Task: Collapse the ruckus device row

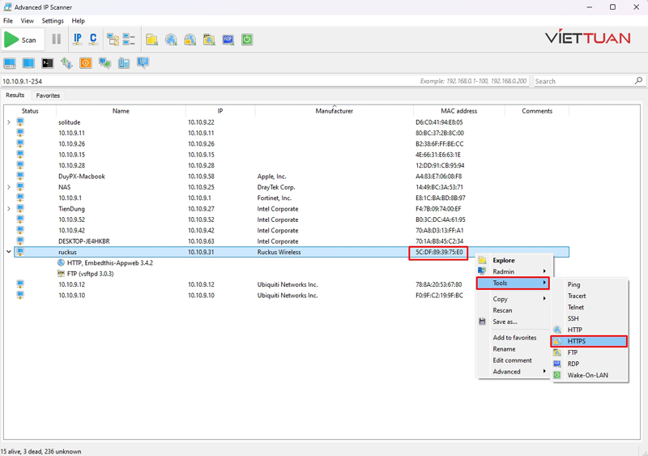Action: point(9,252)
